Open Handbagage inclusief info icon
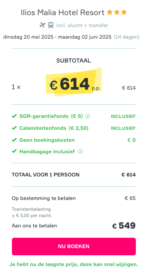The width and height of the screenshot is (145, 274). 80,151
